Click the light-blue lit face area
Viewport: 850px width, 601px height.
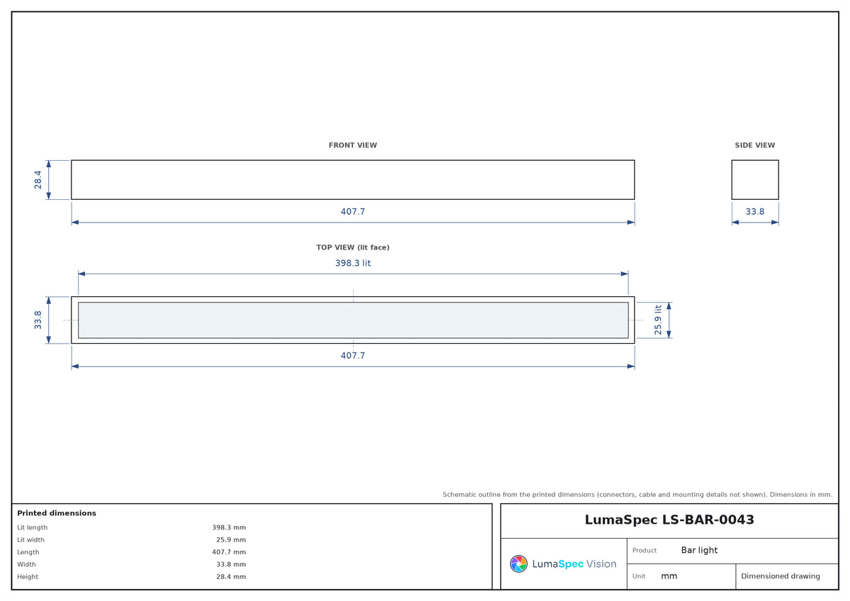click(353, 320)
